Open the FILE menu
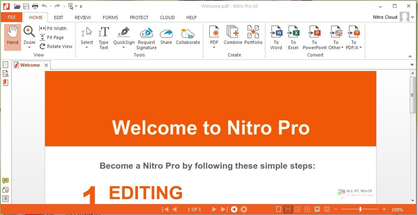 click(x=12, y=17)
